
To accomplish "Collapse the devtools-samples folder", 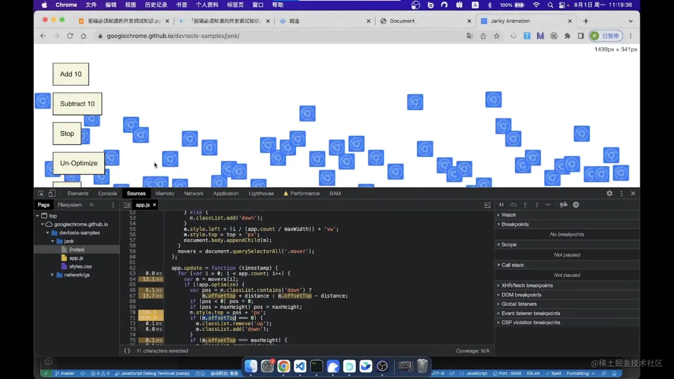I will [48, 233].
